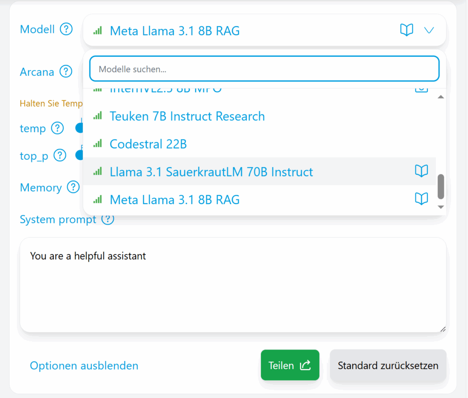The image size is (468, 398).
Task: Click the Standard zurücksetzen button
Action: coord(388,365)
